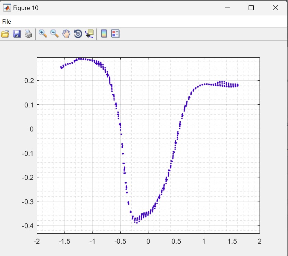Image resolution: width=288 pixels, height=256 pixels.
Task: Toggle the Rotate 3D tool
Action: click(78, 34)
